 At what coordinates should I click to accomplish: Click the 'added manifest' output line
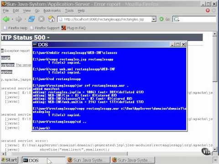click(46, 89)
